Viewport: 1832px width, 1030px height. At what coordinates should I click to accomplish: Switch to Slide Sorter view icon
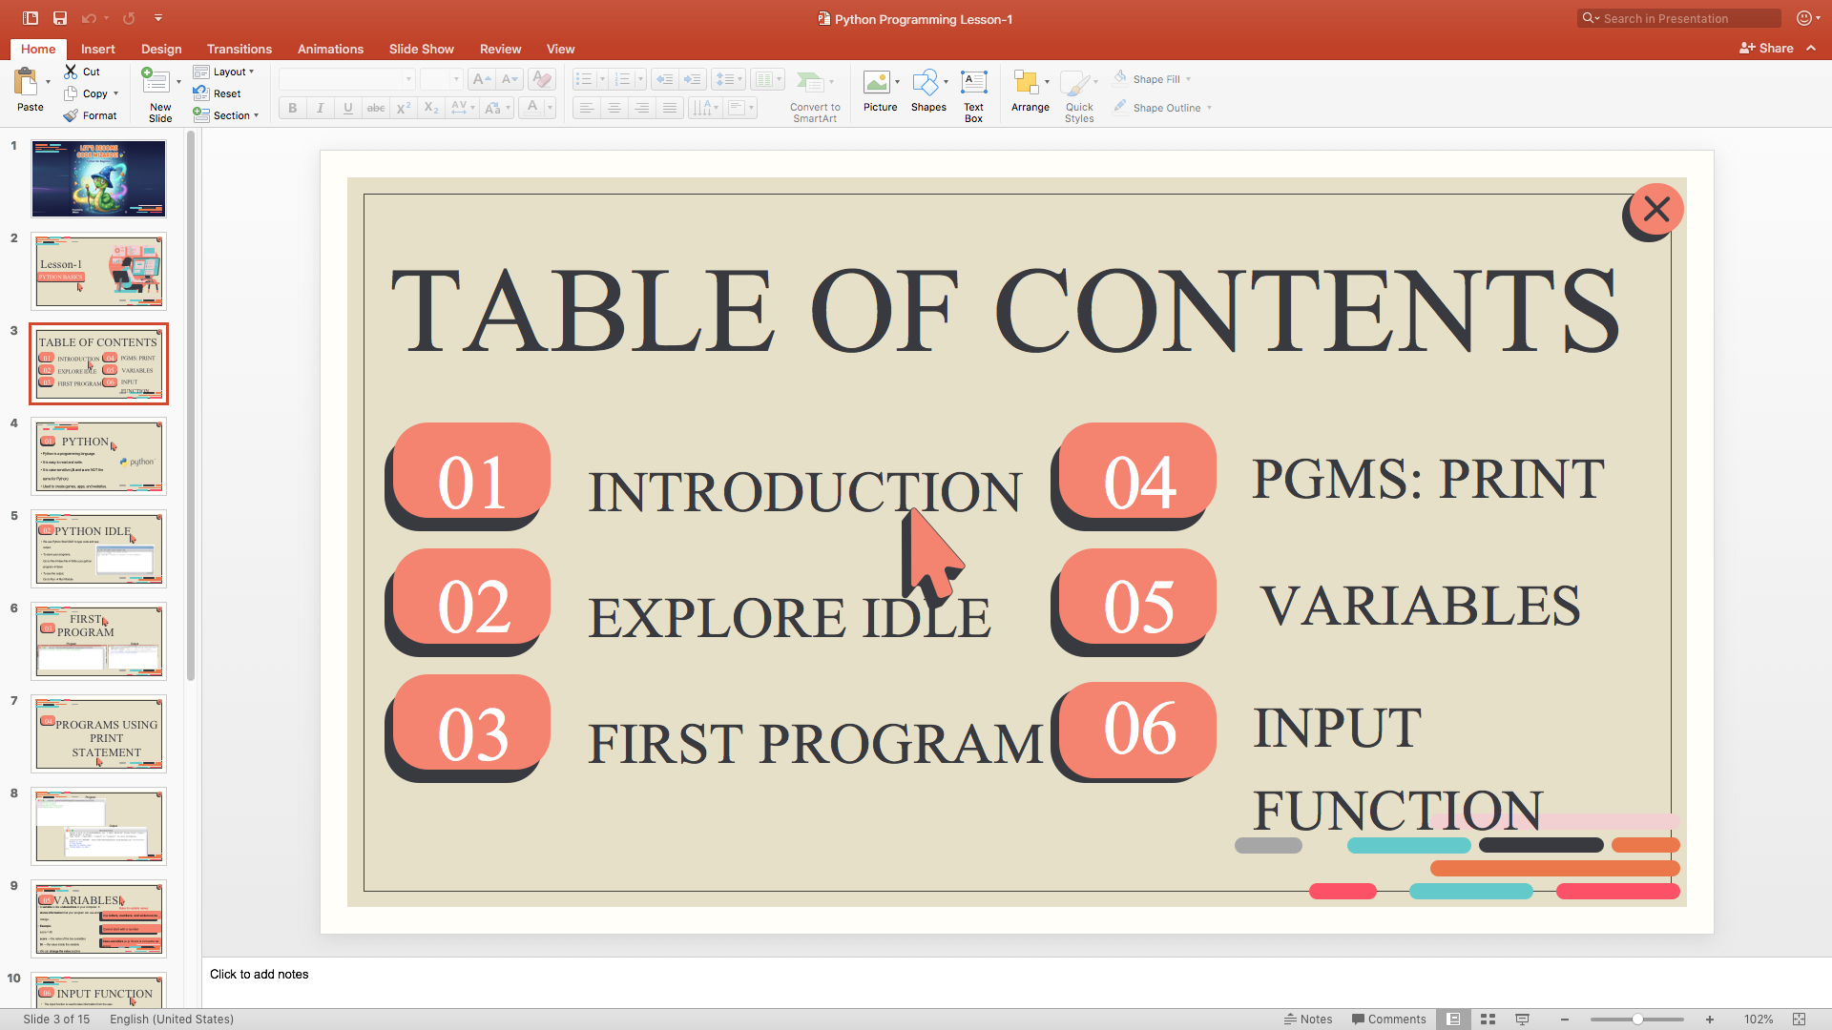coord(1488,1019)
